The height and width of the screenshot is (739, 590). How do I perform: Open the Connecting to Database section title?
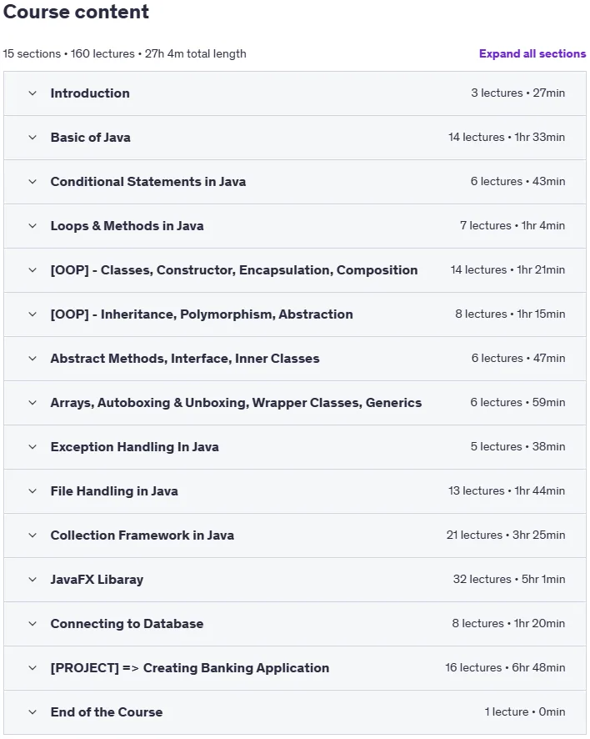coord(127,624)
